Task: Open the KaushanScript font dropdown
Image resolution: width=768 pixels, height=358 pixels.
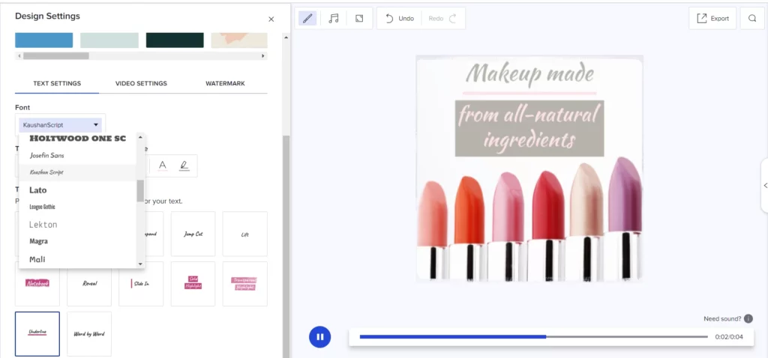Action: coord(60,125)
